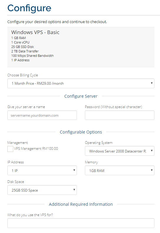The height and width of the screenshot is (233, 160).
Task: Open the Memory 1GB RAM dropdown
Action: pos(119,171)
